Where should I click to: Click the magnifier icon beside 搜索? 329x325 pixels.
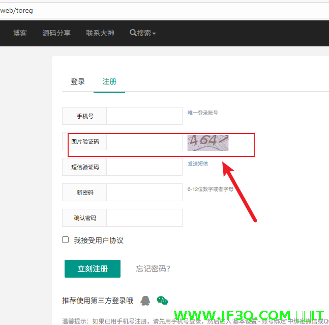[x=133, y=33]
